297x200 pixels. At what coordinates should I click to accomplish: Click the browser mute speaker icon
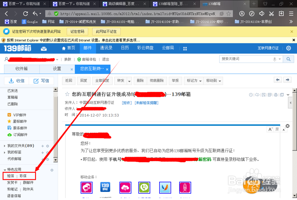(262, 14)
